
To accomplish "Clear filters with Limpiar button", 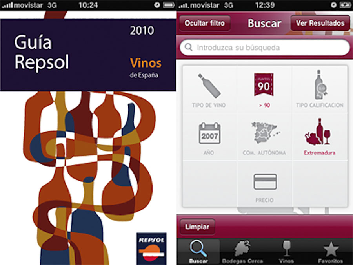I will point(197,227).
